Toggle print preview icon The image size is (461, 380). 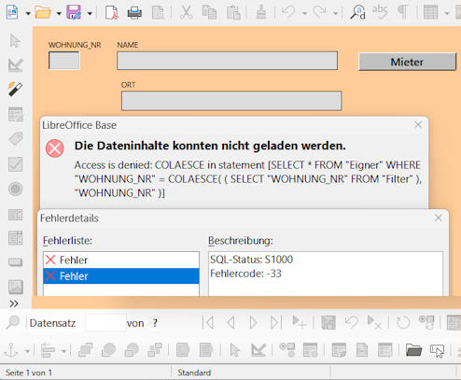[x=158, y=12]
